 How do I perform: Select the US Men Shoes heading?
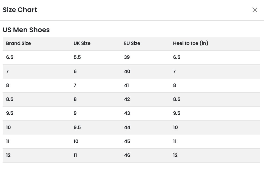pos(26,30)
